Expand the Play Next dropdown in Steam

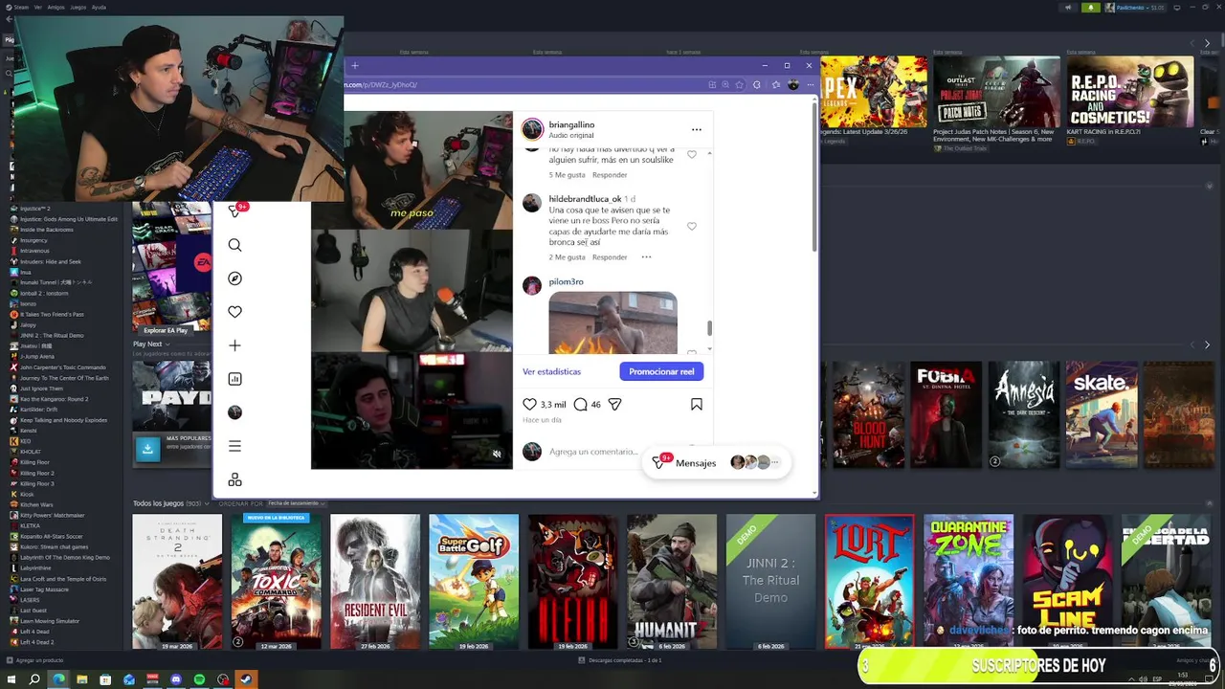(x=151, y=344)
